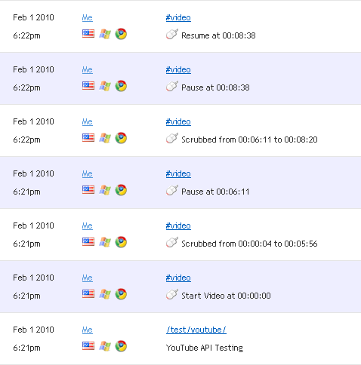361x365 pixels.
Task: Click the US flag icon in the Resume row
Action: (88, 34)
